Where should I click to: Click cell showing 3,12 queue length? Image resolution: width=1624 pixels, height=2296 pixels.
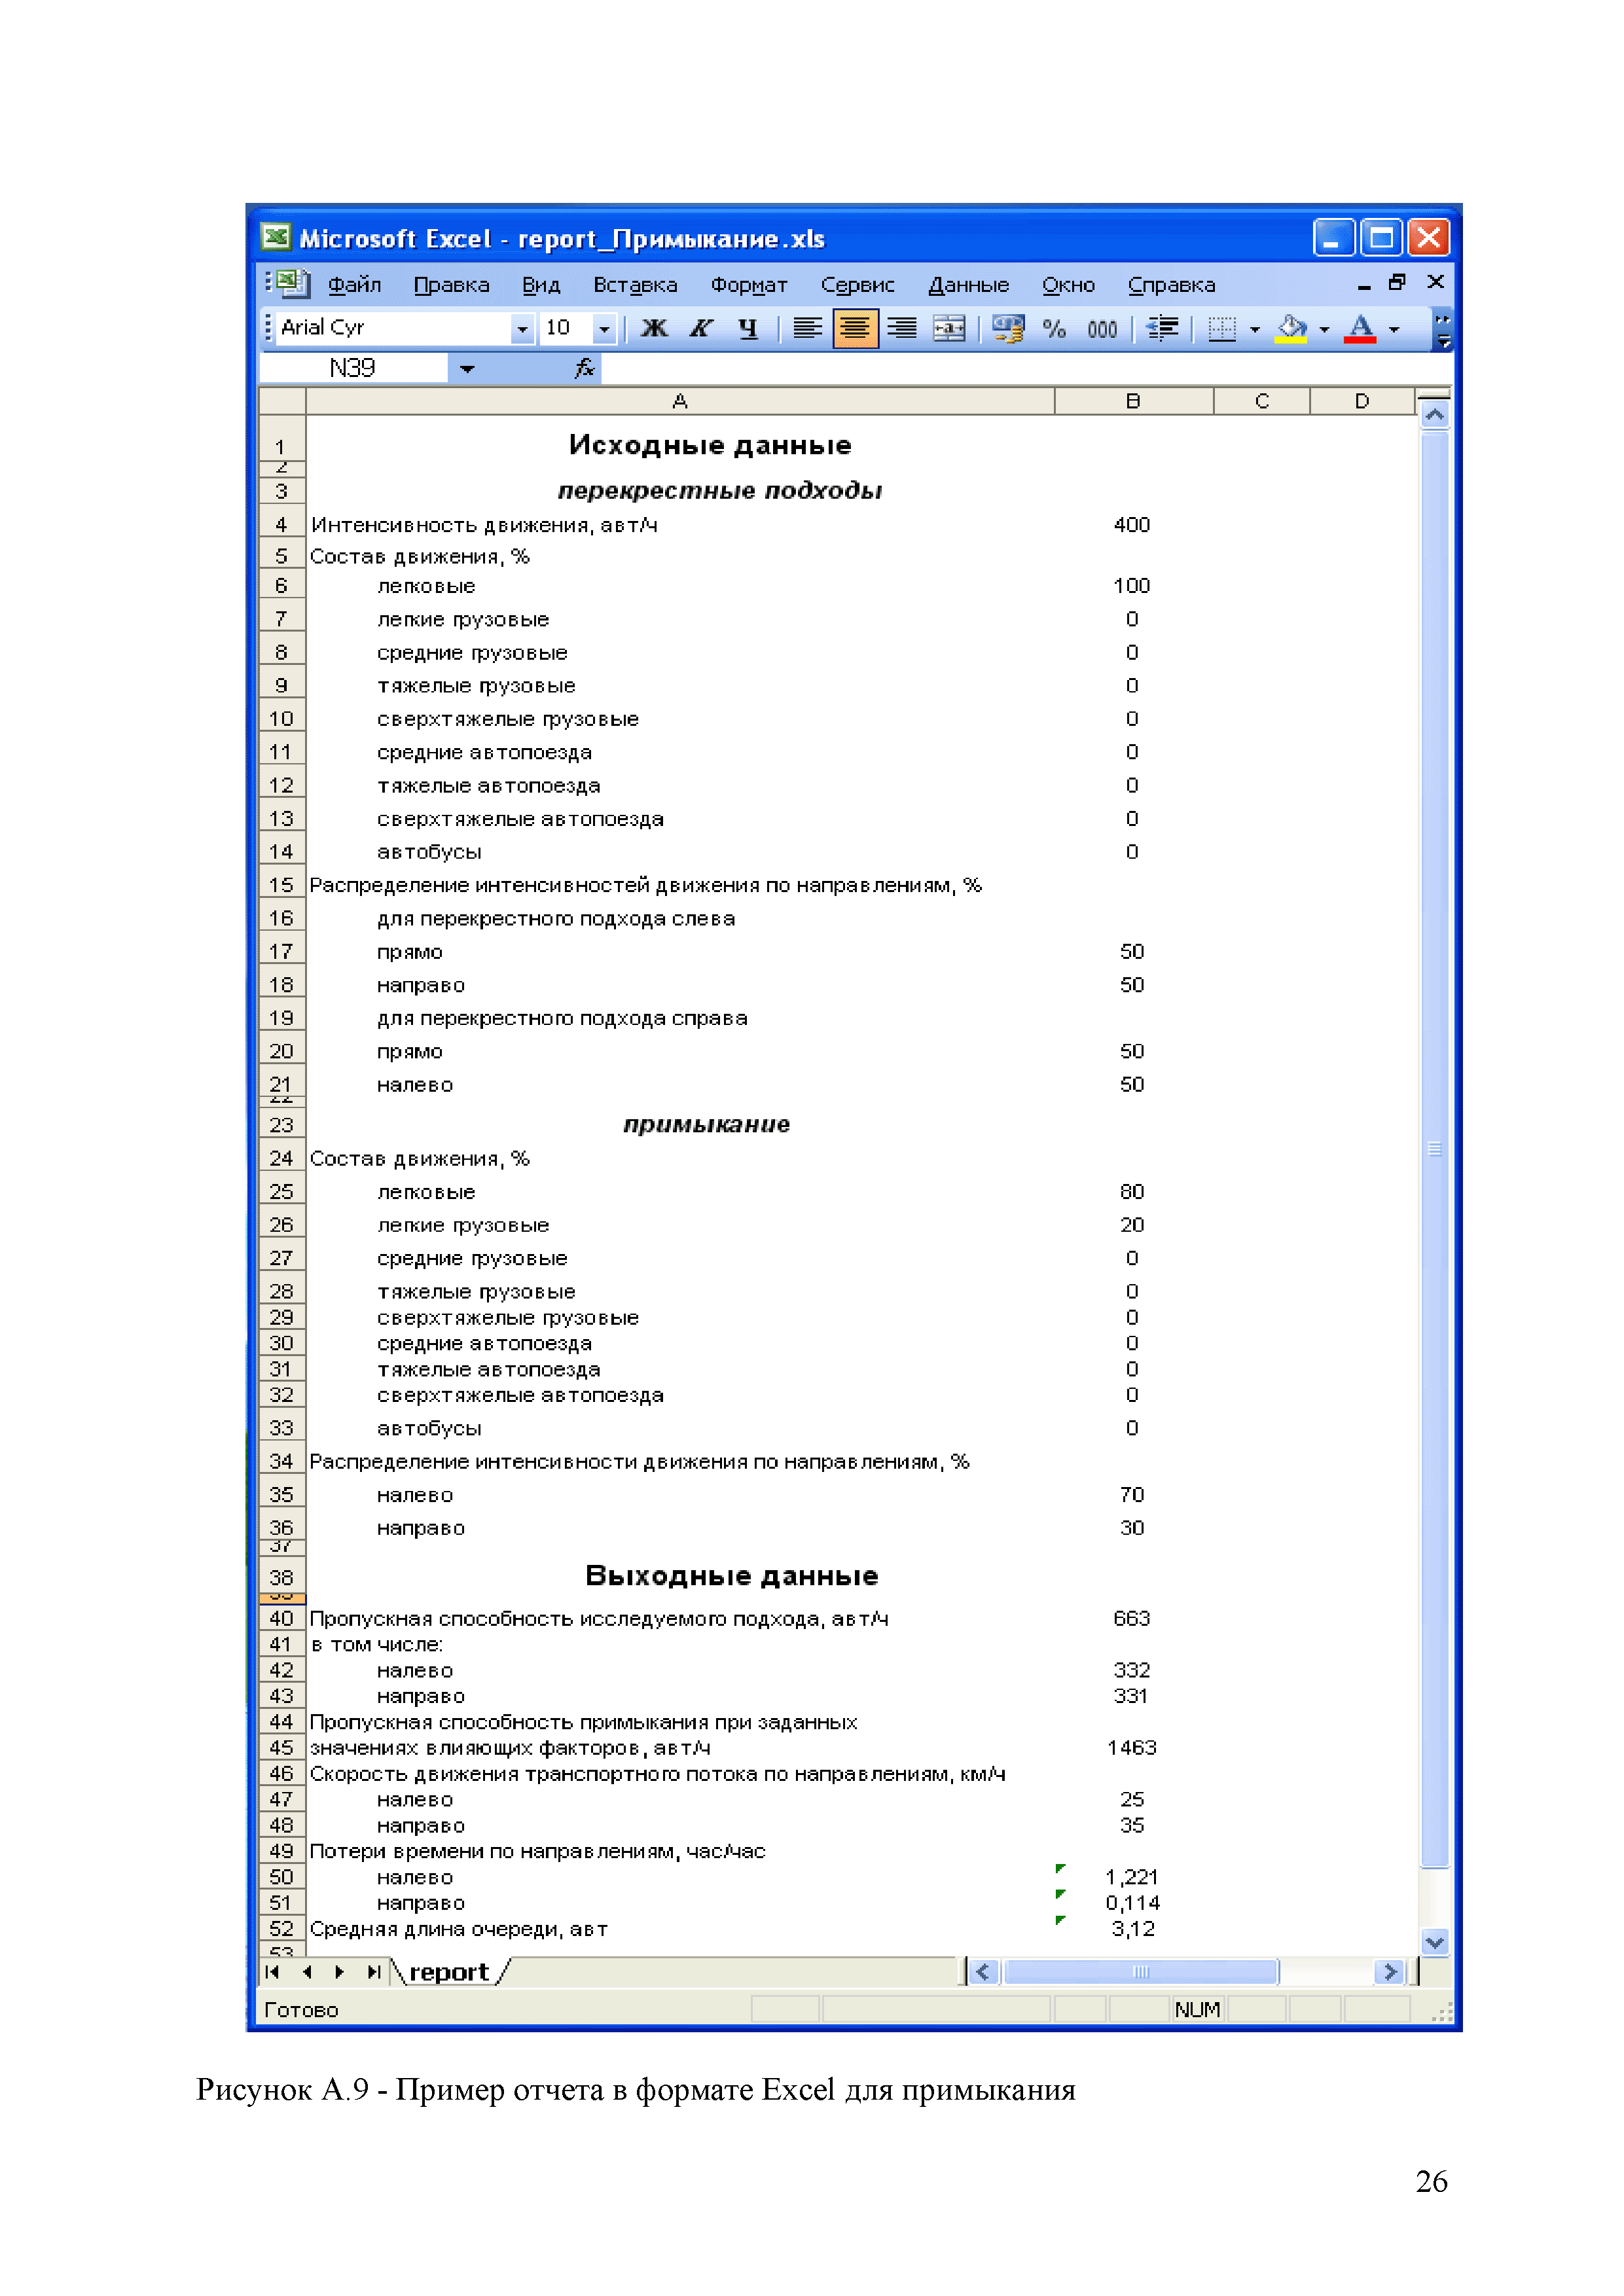click(1133, 1929)
